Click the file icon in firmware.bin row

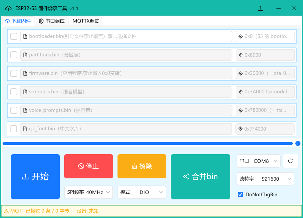tap(25, 73)
